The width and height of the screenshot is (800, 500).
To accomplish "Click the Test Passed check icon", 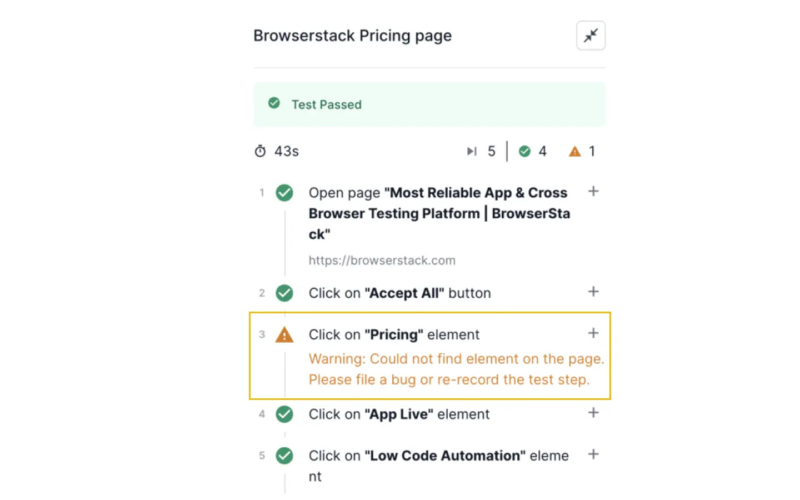I will (x=274, y=103).
